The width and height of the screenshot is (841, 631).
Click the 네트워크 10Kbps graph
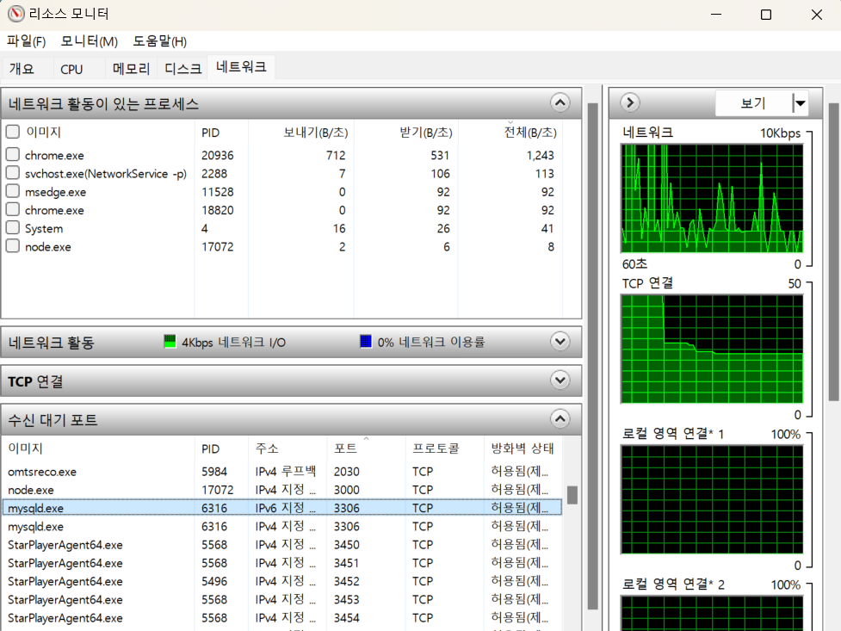[x=712, y=198]
